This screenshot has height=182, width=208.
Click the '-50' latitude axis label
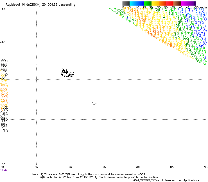tap(3, 78)
